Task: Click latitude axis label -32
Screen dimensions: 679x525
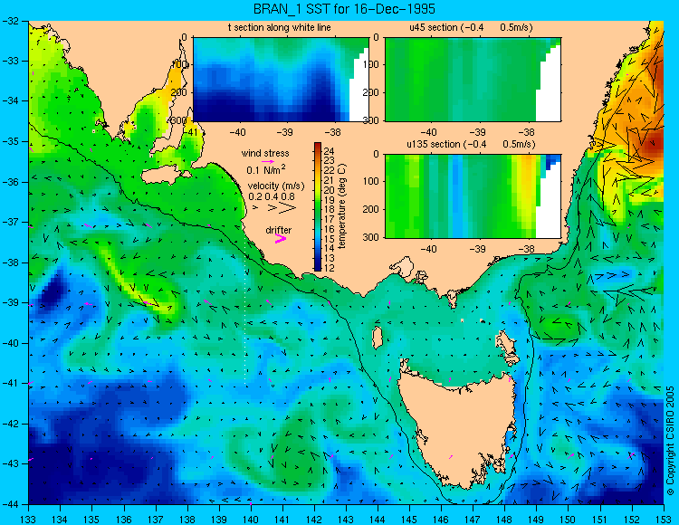Action: tap(10, 20)
